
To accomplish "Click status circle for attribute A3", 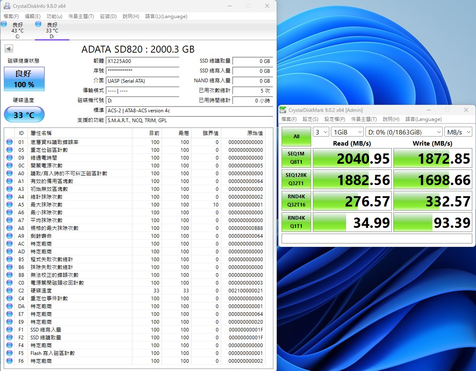I will click(9, 189).
